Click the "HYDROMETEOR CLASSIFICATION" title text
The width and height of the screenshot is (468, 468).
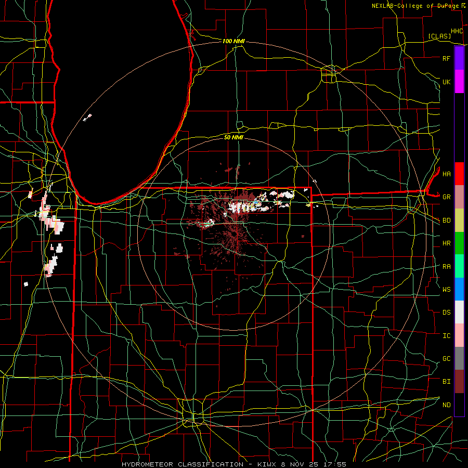pyautogui.click(x=183, y=464)
